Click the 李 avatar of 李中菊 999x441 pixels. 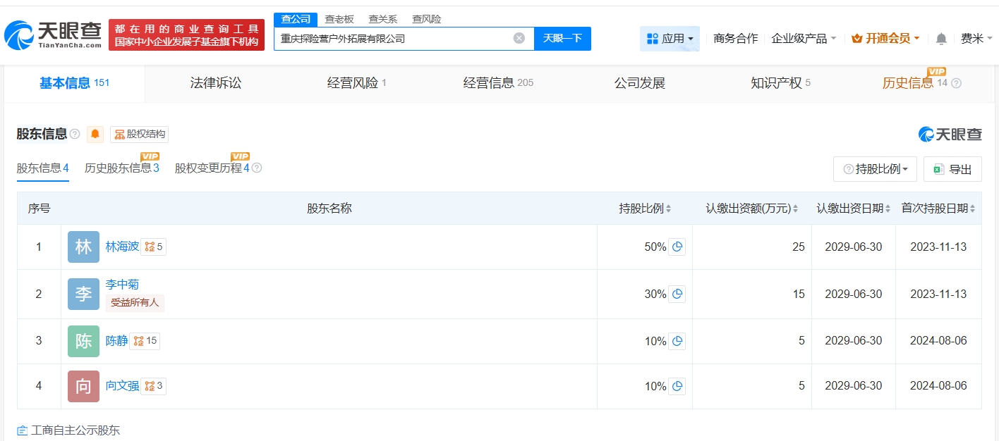83,294
